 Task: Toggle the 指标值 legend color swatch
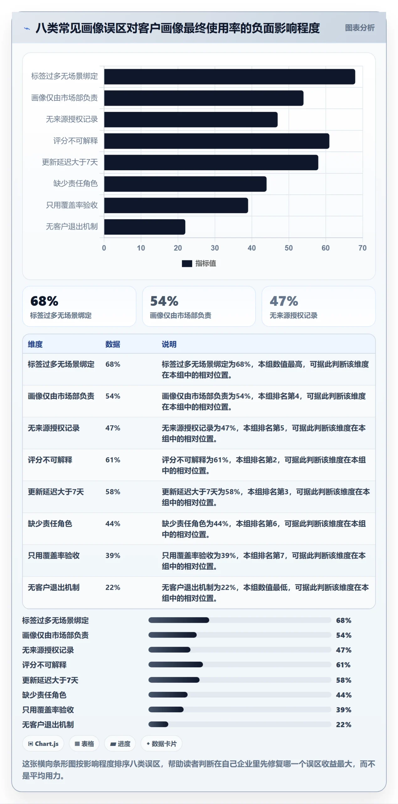point(187,263)
